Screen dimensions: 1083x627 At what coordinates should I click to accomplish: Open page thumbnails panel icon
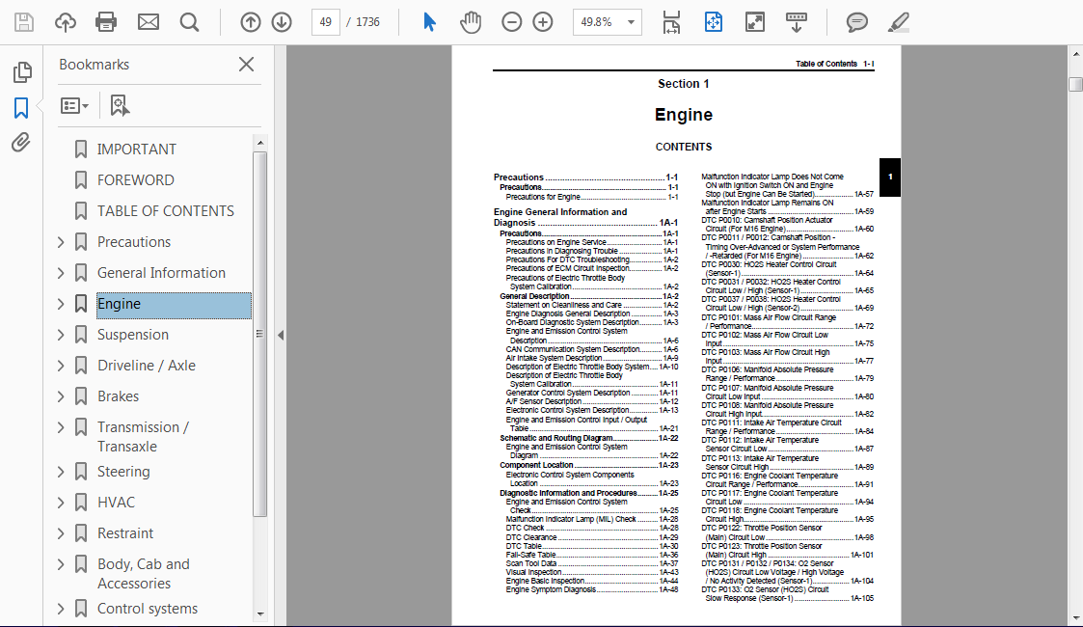coord(22,71)
